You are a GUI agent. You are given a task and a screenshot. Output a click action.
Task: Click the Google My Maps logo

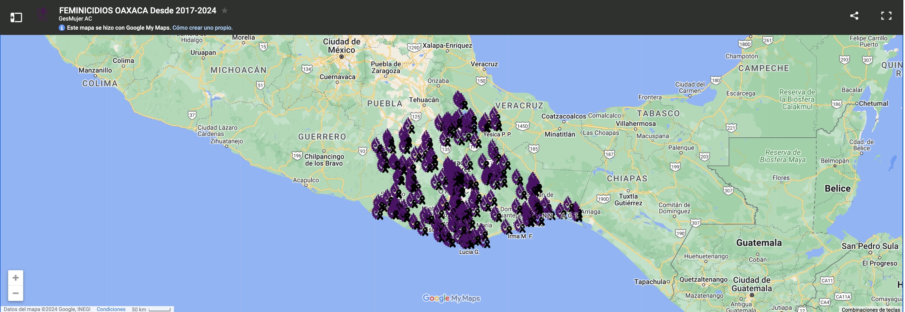452,298
